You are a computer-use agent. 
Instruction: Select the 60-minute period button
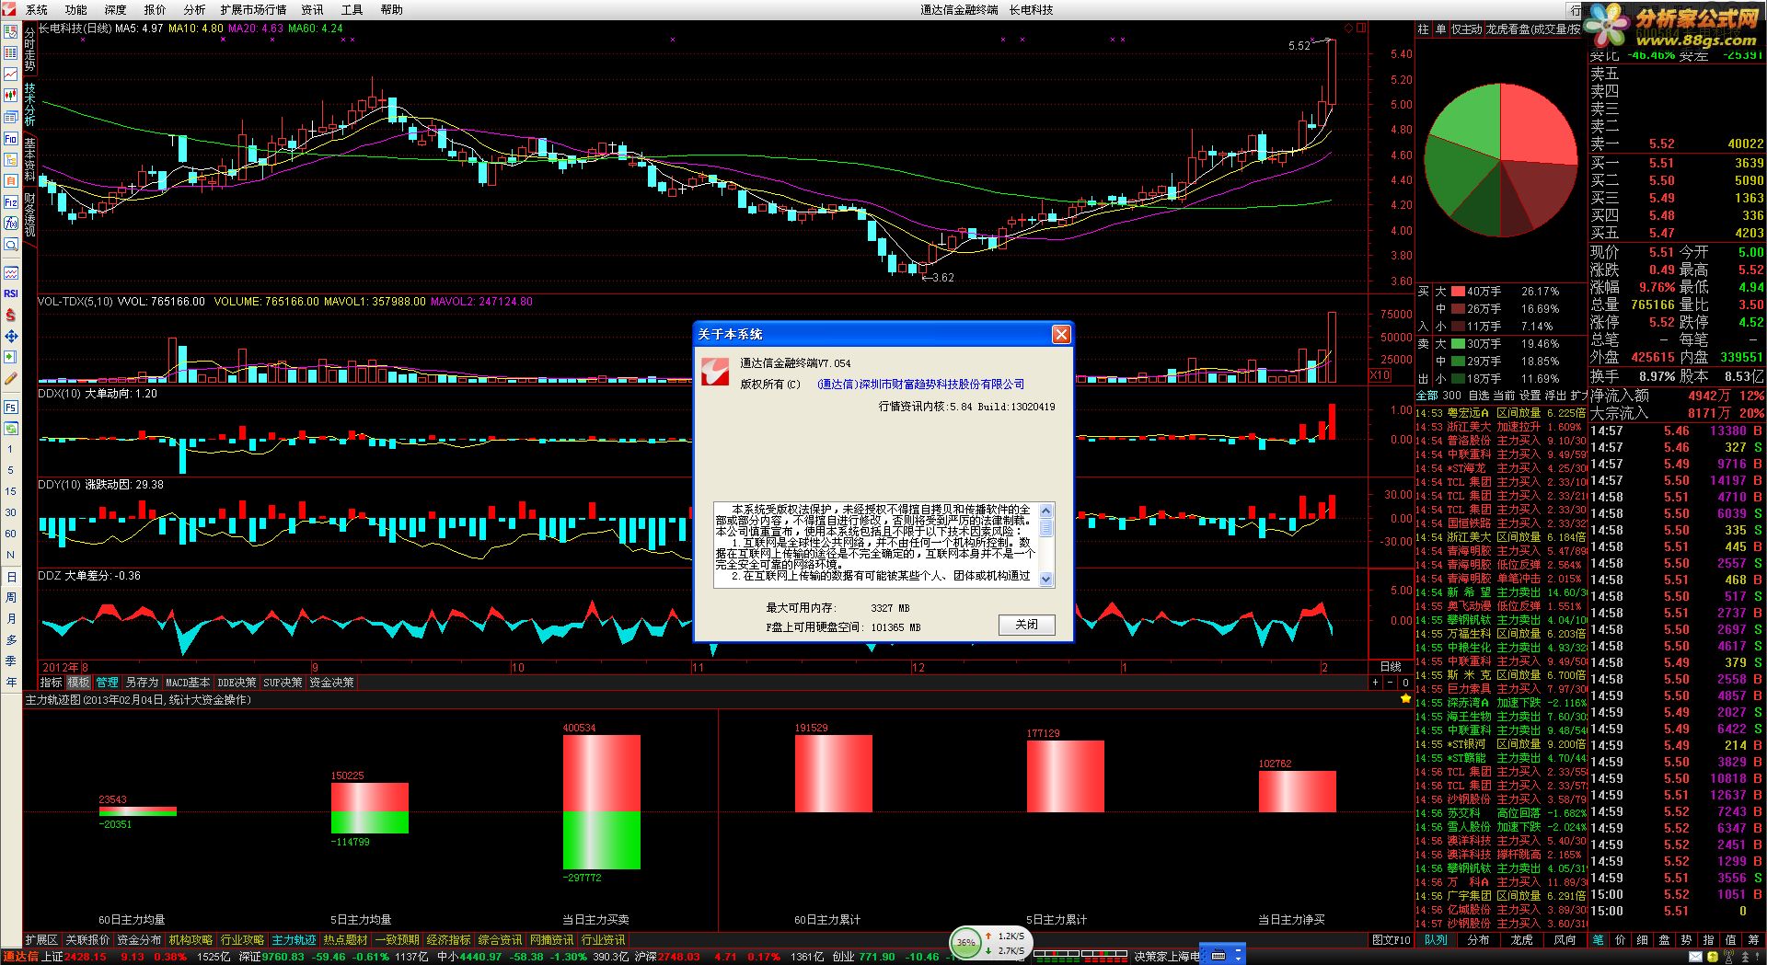[x=11, y=534]
